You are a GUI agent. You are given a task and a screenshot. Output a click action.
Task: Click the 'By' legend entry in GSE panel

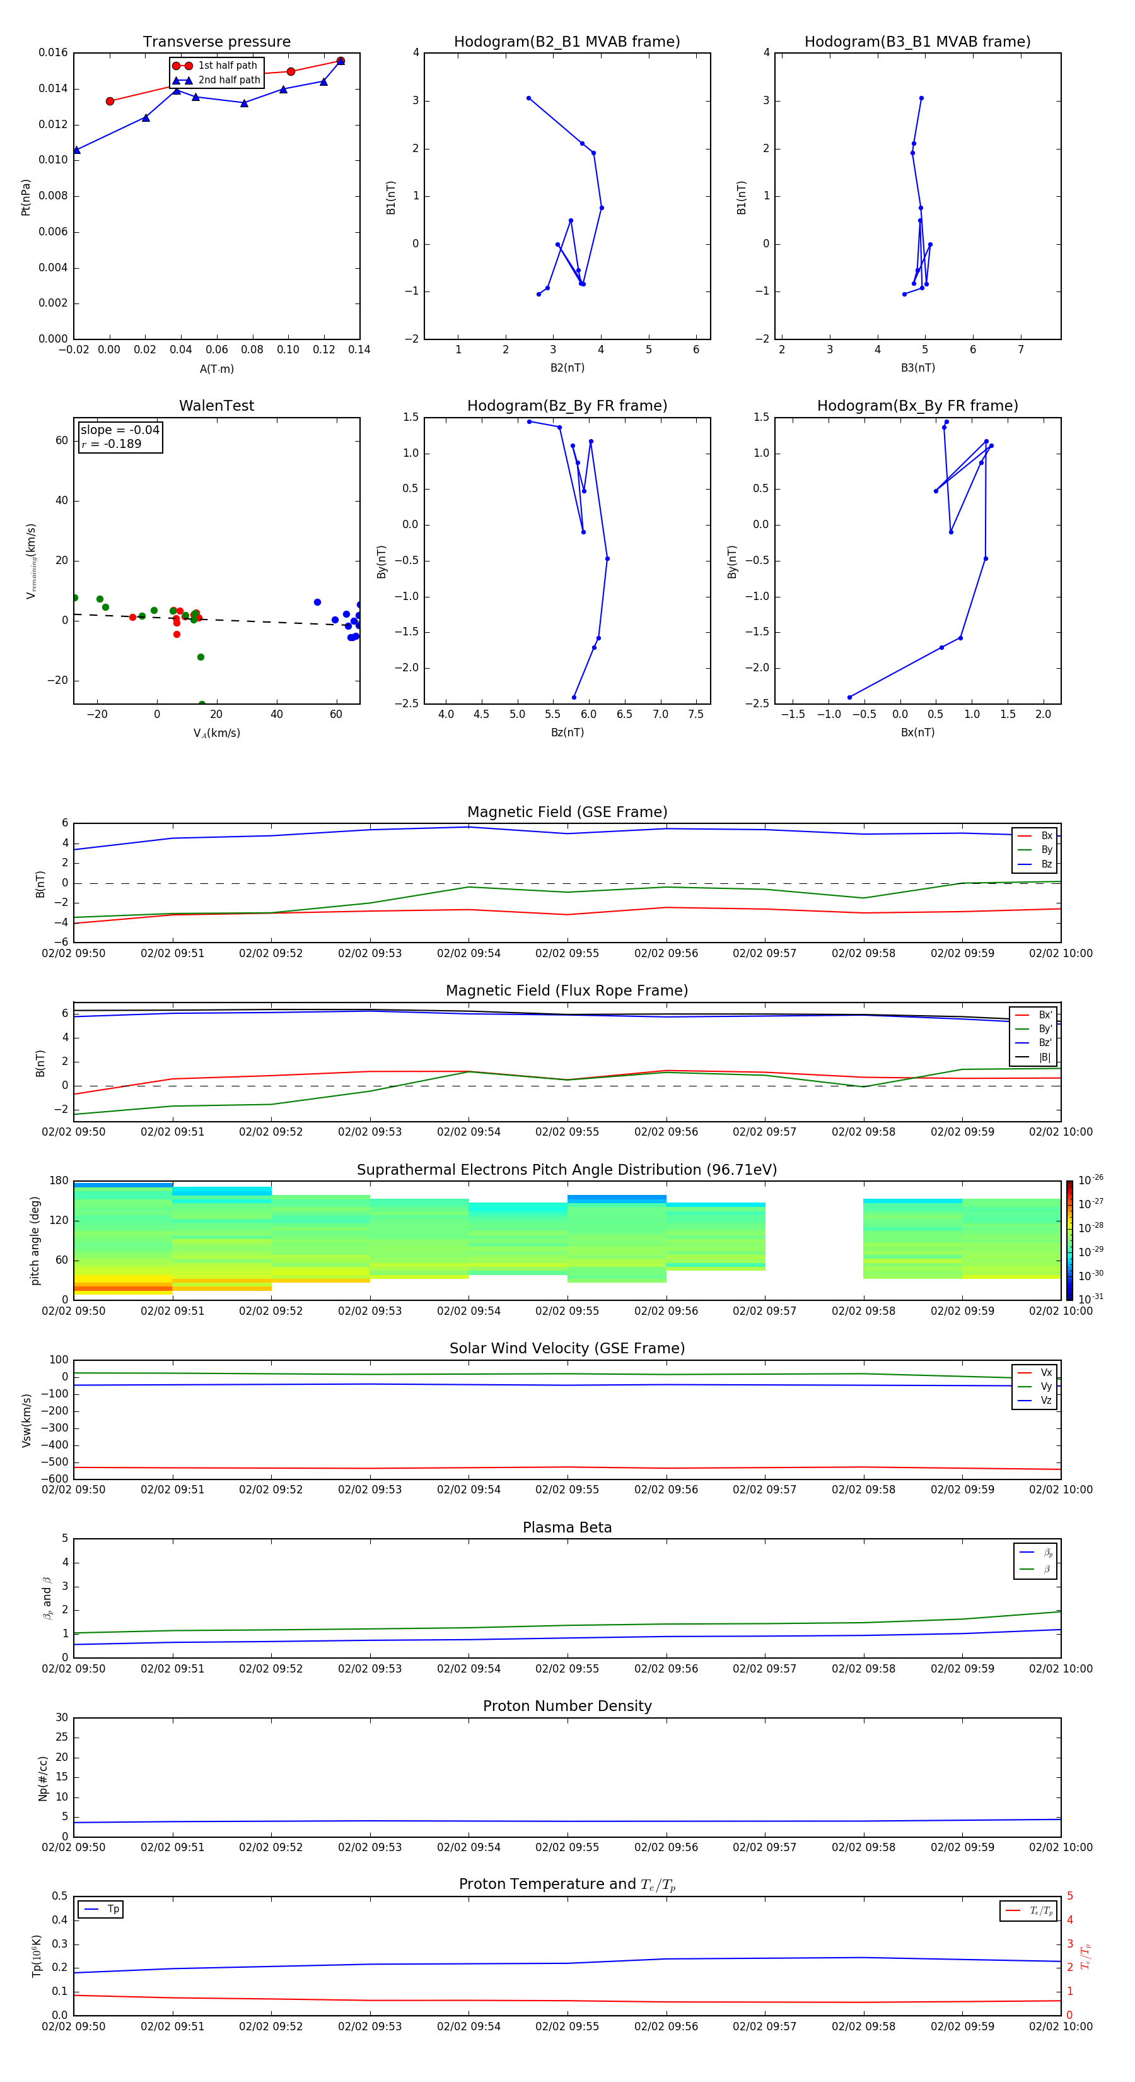click(x=1035, y=850)
